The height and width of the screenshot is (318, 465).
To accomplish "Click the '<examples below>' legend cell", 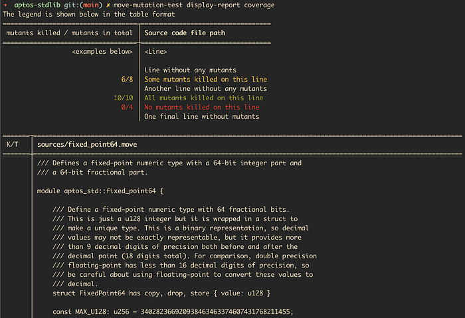I will coord(102,51).
